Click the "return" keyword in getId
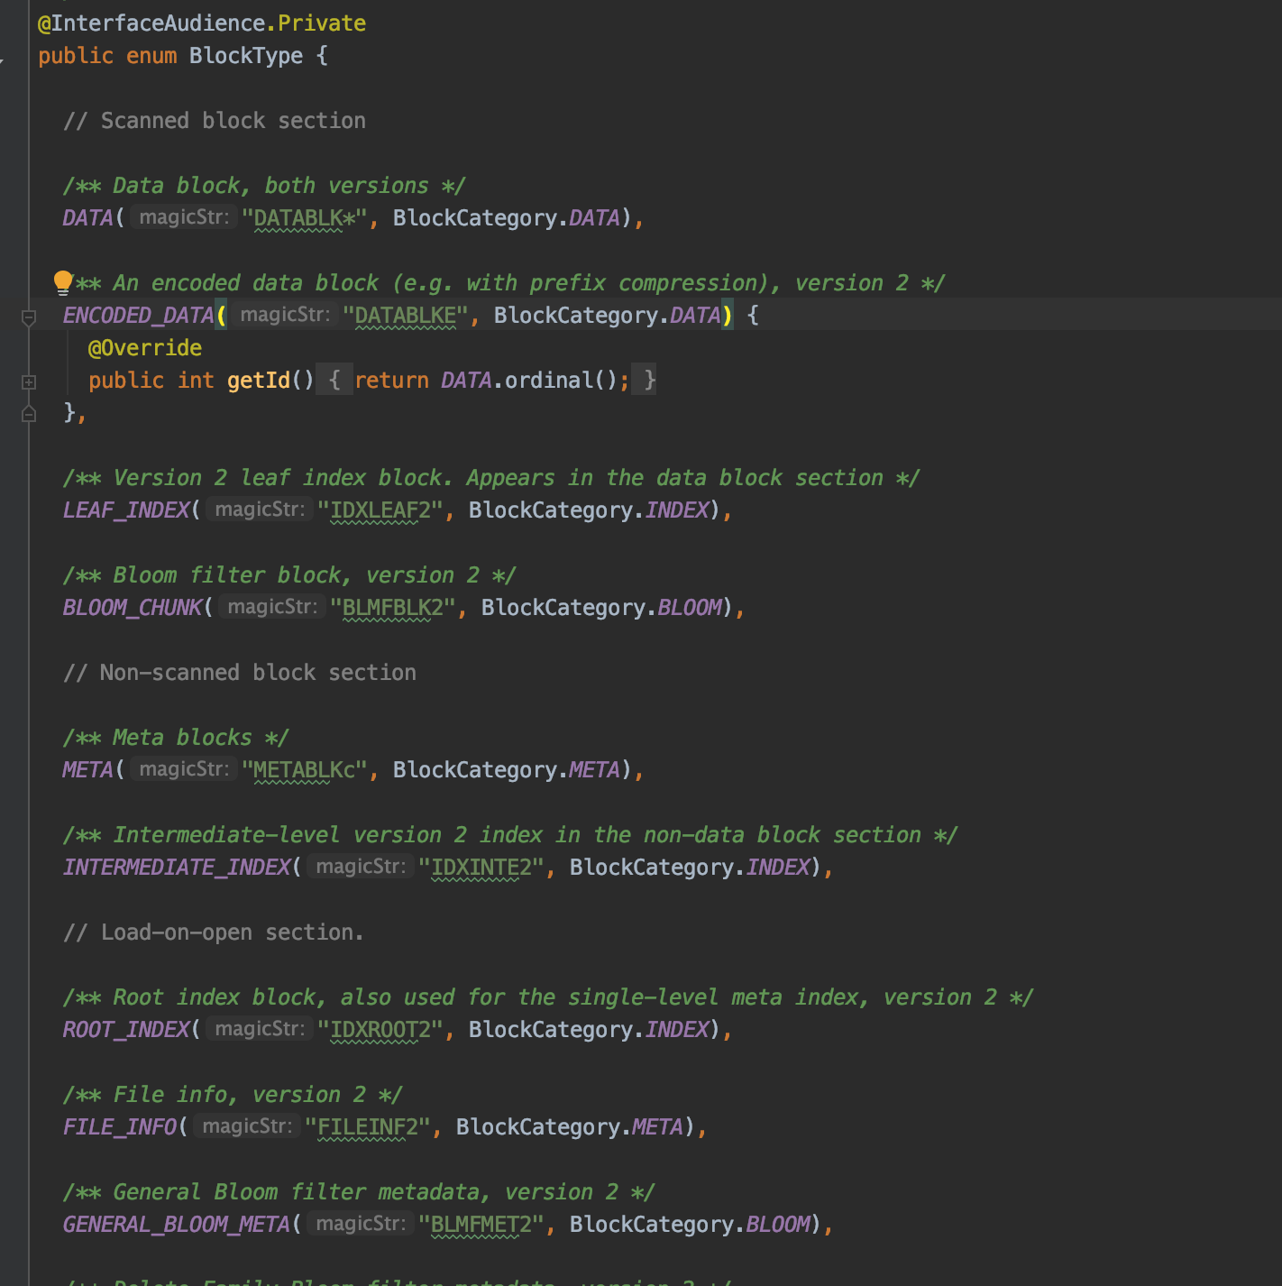Image resolution: width=1282 pixels, height=1286 pixels. (x=392, y=381)
